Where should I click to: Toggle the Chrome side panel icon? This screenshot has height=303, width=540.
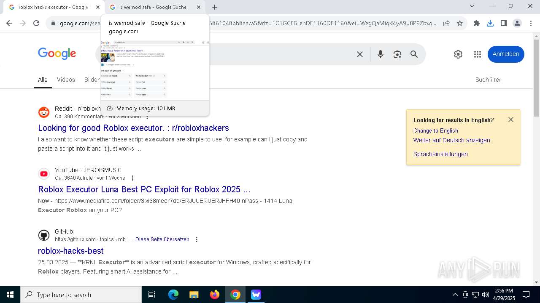(x=504, y=23)
